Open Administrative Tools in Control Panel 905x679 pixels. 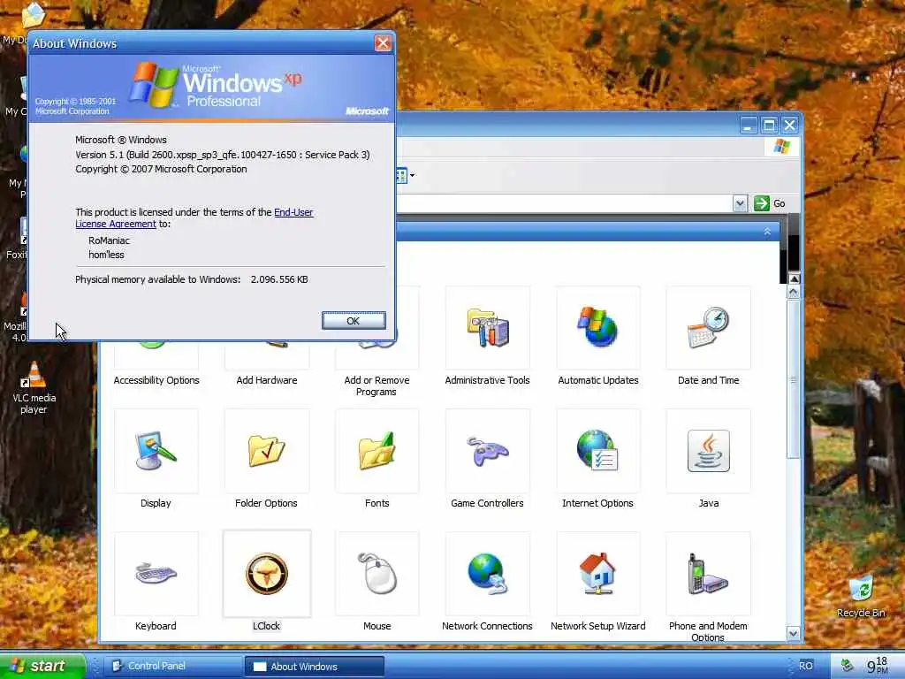click(x=488, y=328)
